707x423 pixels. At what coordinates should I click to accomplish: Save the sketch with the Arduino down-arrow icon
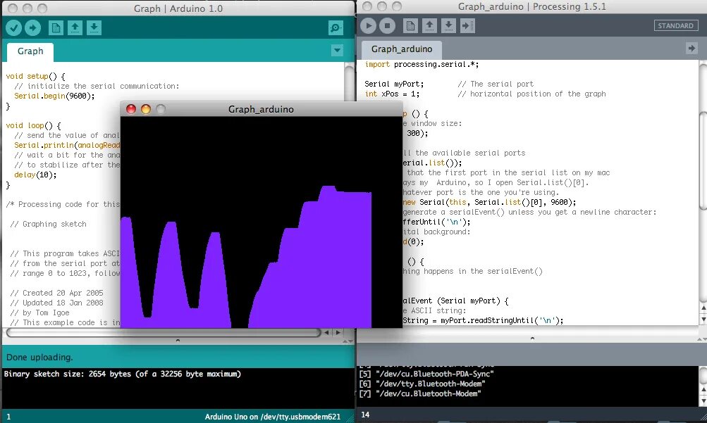[x=94, y=28]
